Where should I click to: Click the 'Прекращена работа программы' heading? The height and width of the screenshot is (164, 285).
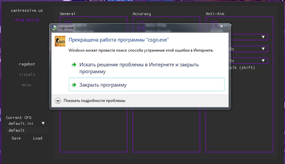(119, 40)
